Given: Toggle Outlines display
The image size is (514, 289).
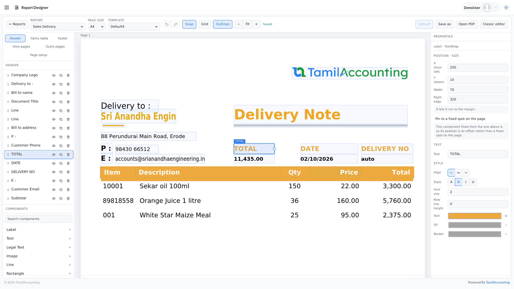Looking at the screenshot, I should pos(223,24).
